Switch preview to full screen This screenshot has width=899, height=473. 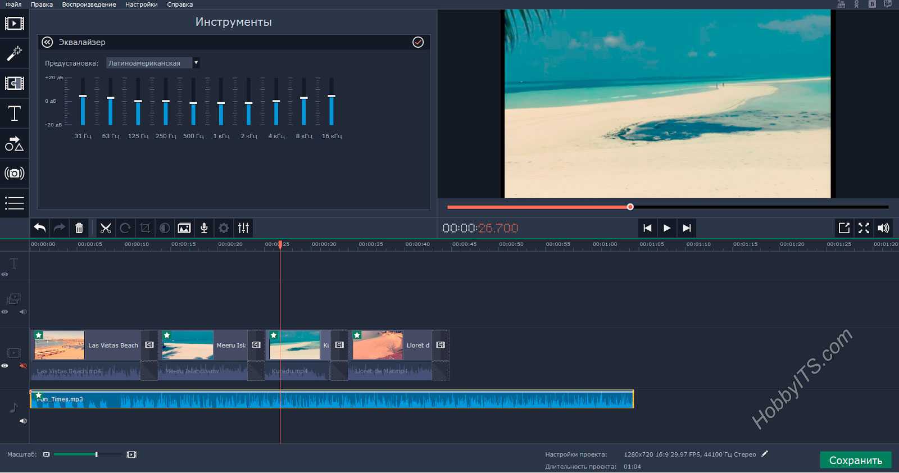864,228
